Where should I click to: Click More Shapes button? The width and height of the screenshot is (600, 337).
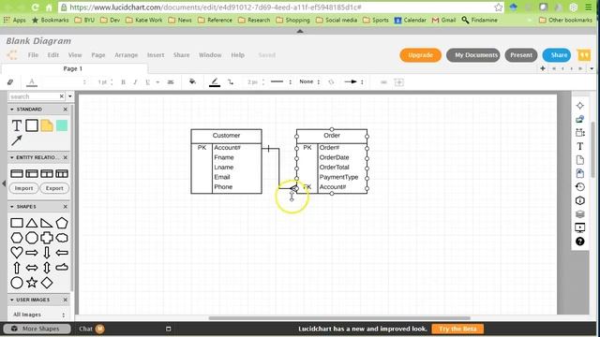coord(37,329)
